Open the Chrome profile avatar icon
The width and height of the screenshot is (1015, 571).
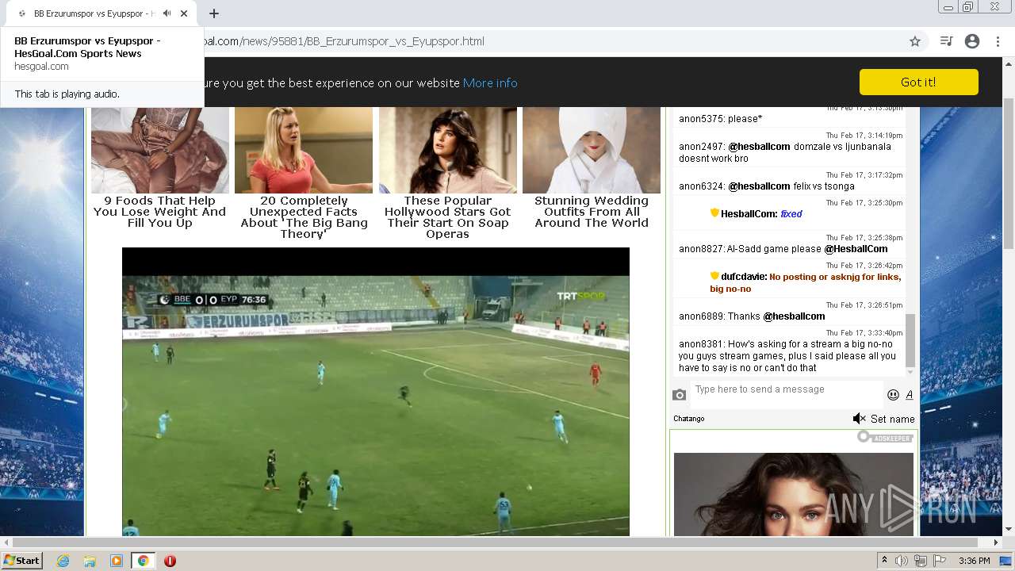tap(972, 41)
